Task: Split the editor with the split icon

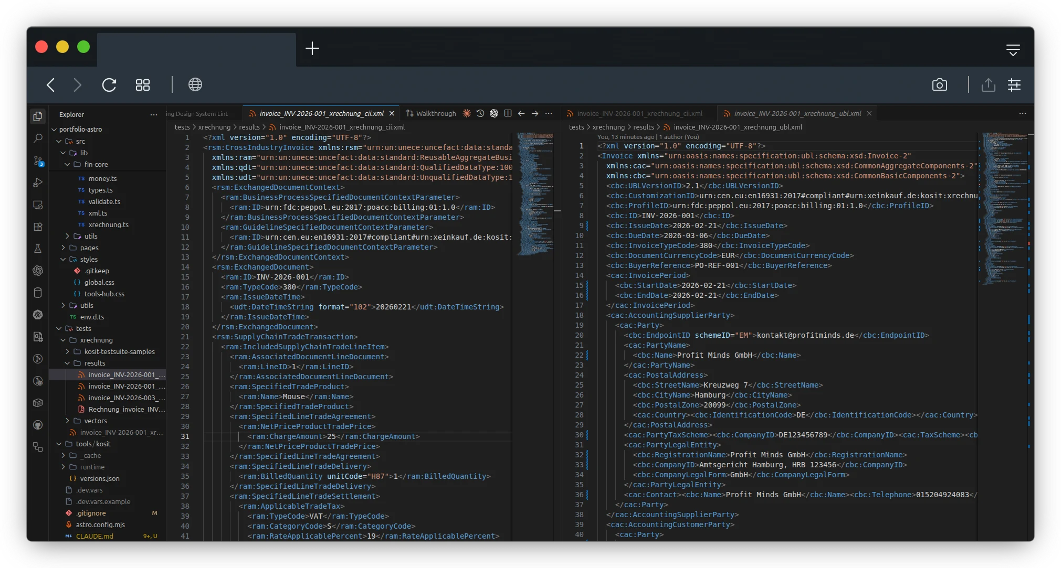Action: (508, 113)
